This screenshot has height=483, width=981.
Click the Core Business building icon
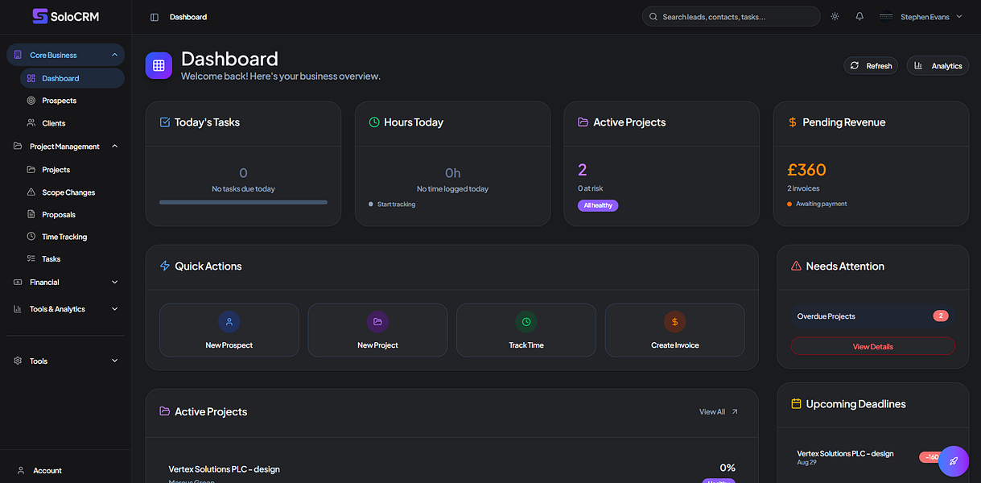click(18, 55)
